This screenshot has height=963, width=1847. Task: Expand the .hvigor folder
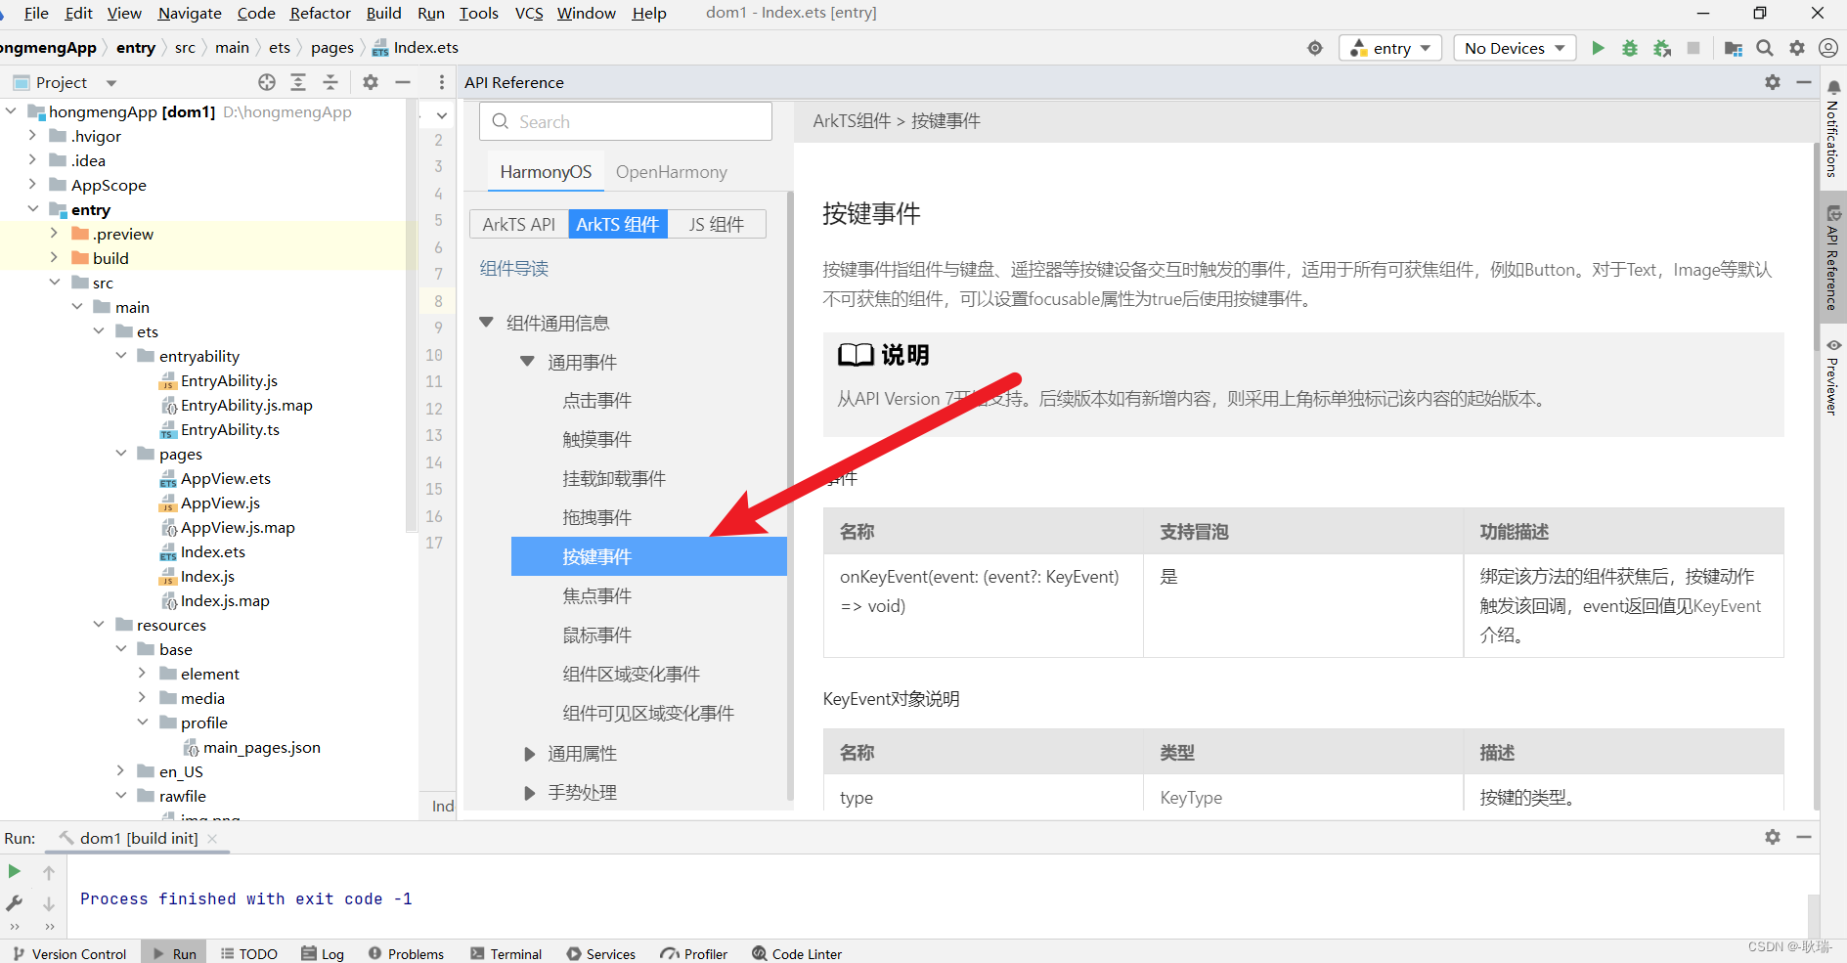(x=32, y=135)
